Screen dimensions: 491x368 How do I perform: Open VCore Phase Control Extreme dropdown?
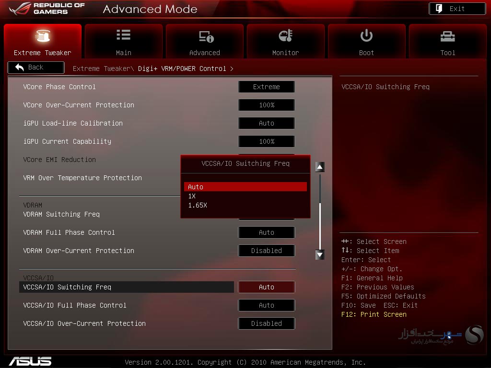click(x=267, y=87)
